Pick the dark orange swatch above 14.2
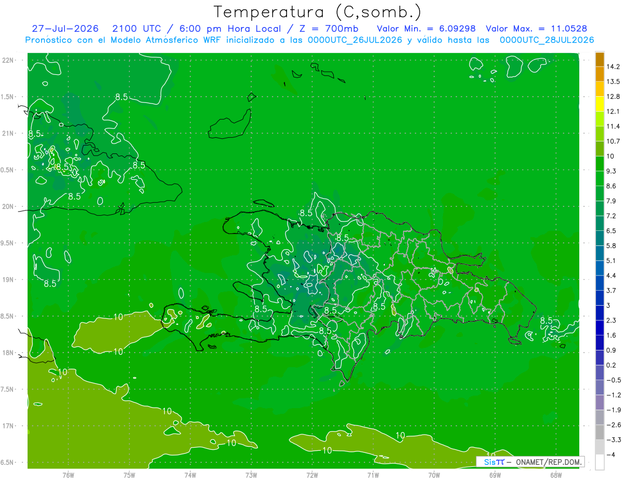Screen dimensions: 624x482 pyautogui.click(x=600, y=59)
